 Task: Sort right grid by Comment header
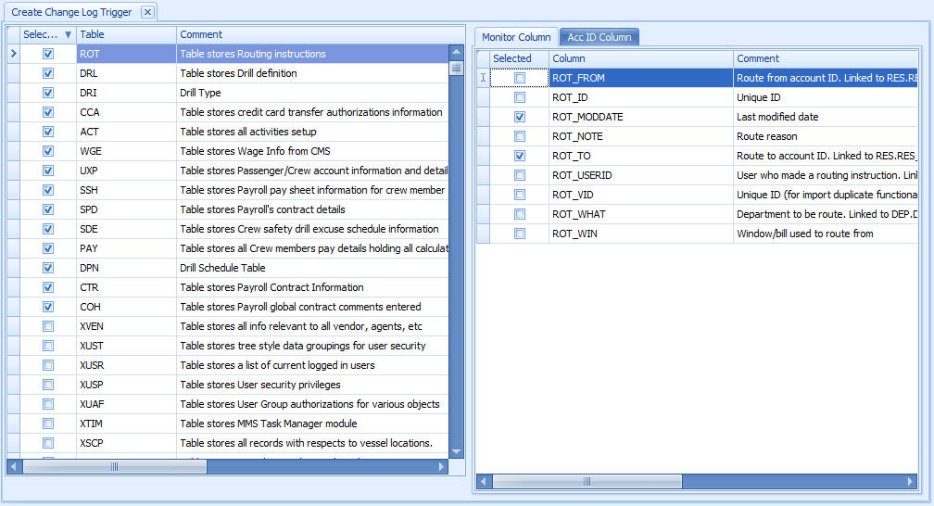pyautogui.click(x=825, y=58)
